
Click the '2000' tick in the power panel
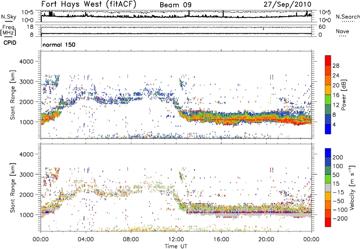point(27,102)
